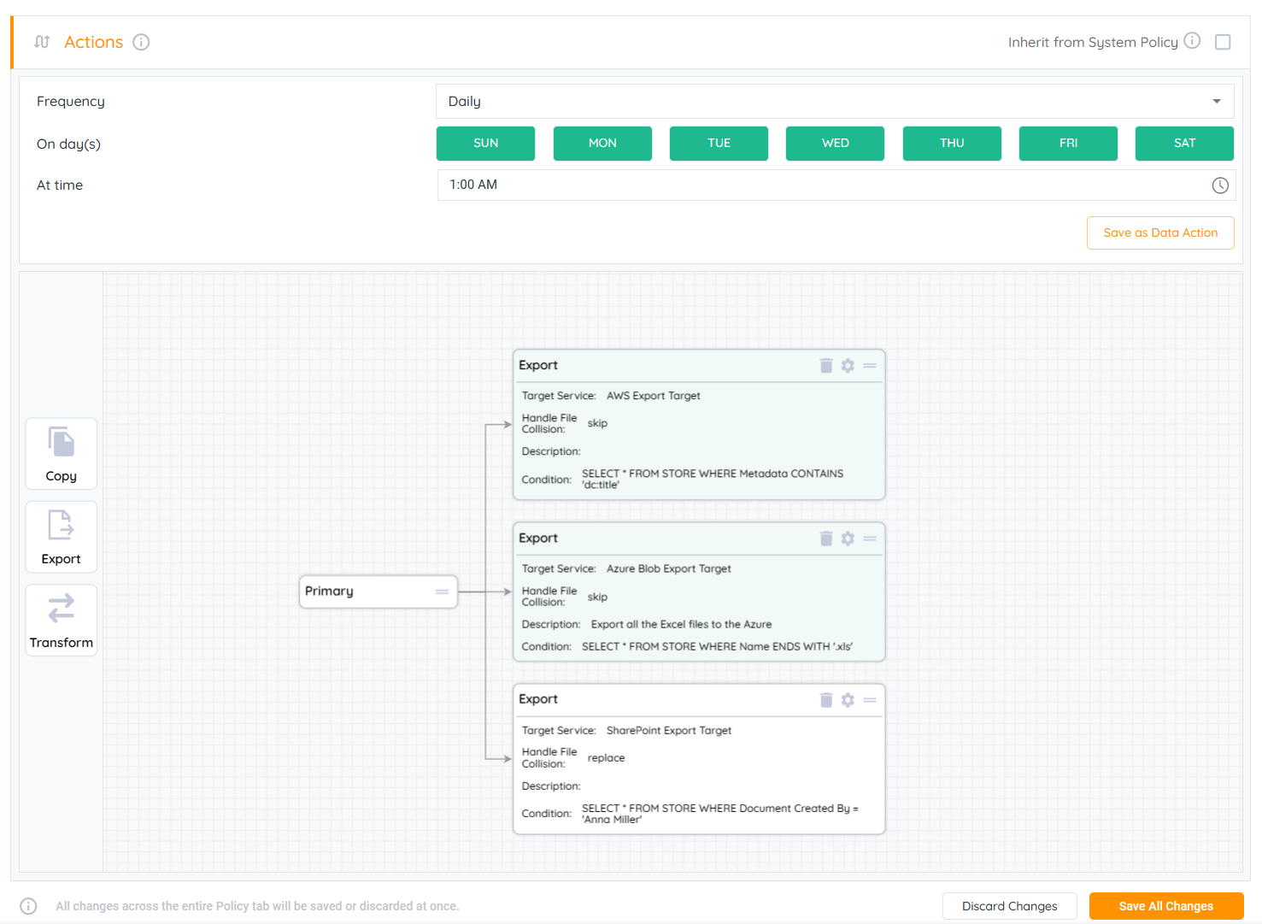Click the info icon beside Actions
This screenshot has width=1262, height=924.
pos(141,42)
